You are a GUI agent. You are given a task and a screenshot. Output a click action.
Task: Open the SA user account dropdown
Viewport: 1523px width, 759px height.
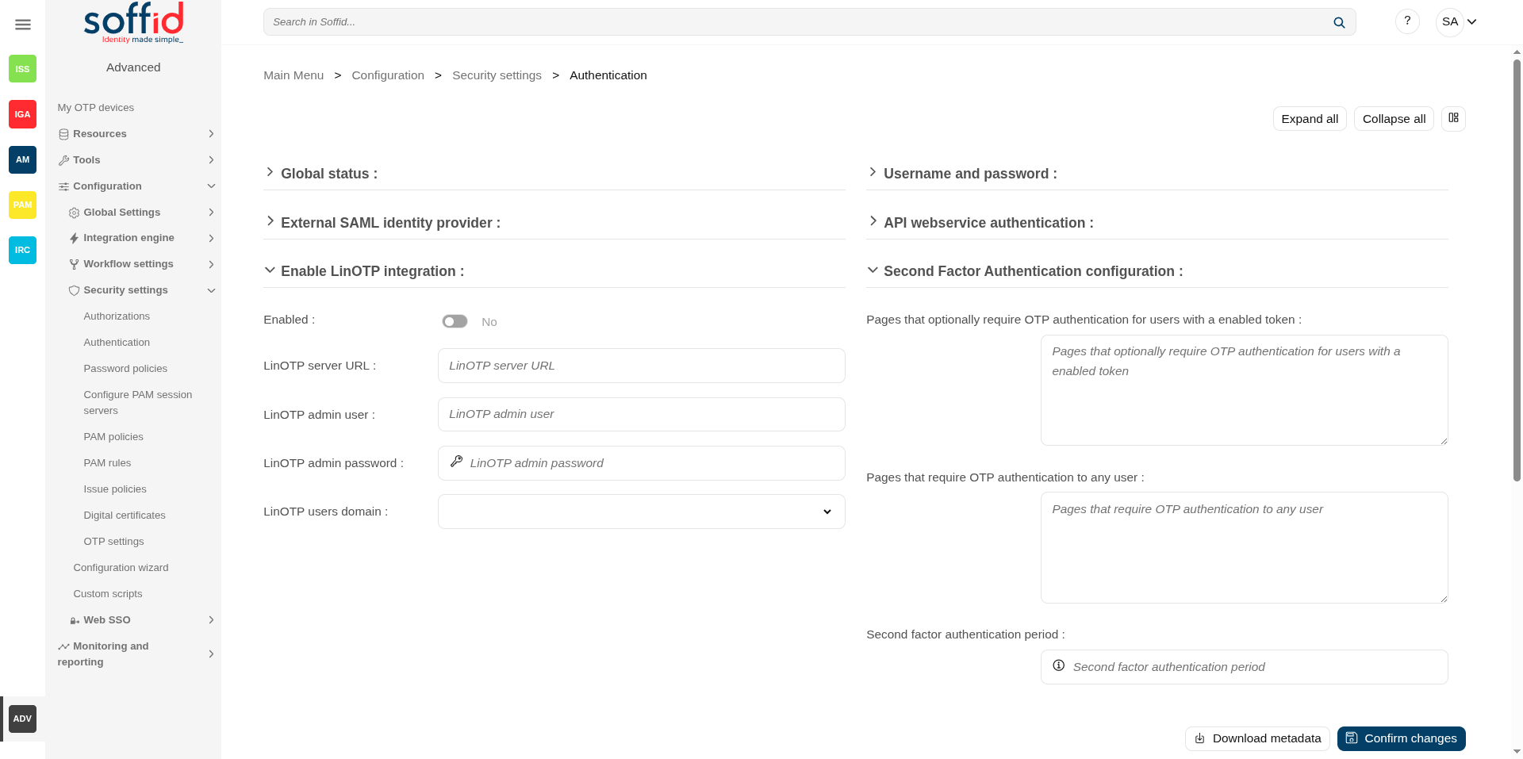[x=1459, y=22]
